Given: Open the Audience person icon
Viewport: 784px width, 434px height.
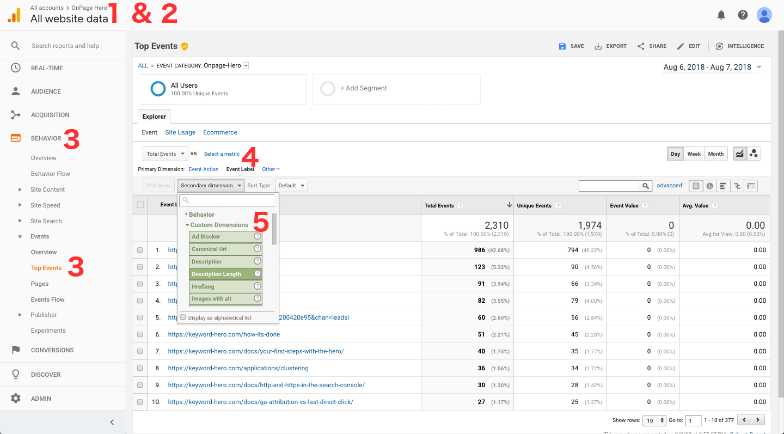Looking at the screenshot, I should pyautogui.click(x=16, y=91).
